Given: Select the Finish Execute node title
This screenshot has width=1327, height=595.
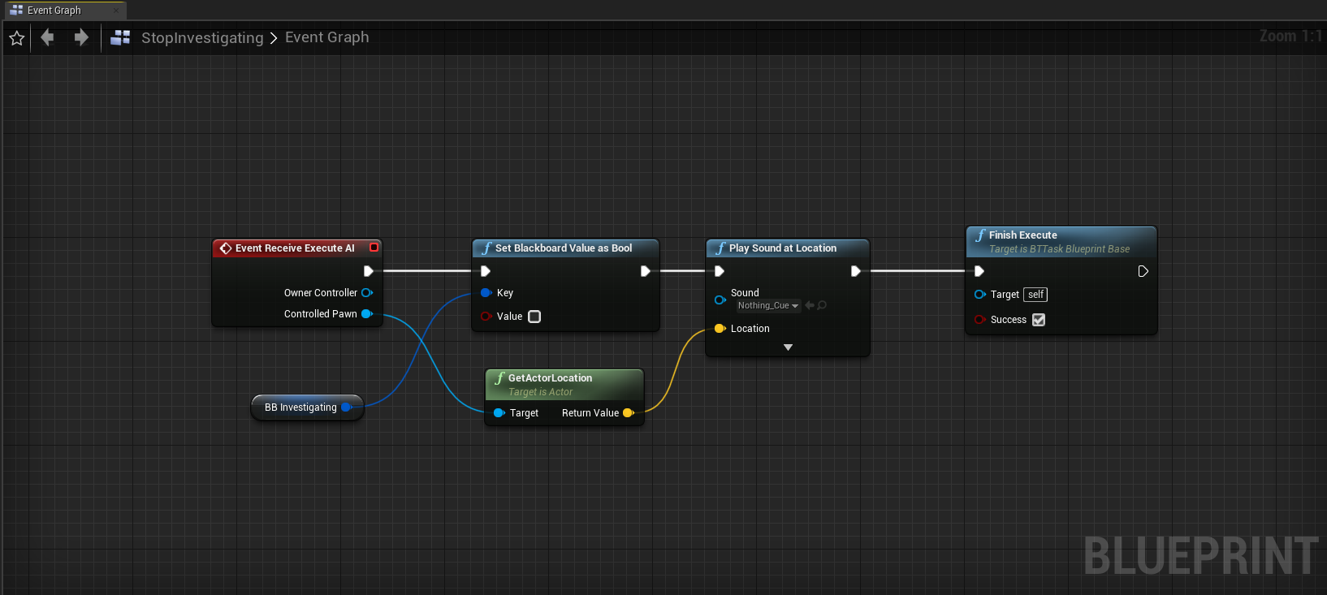Looking at the screenshot, I should point(1023,235).
